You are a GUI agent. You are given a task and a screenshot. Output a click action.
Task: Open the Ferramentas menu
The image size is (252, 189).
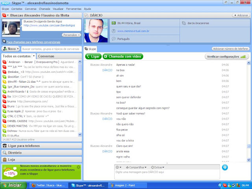(x=74, y=9)
